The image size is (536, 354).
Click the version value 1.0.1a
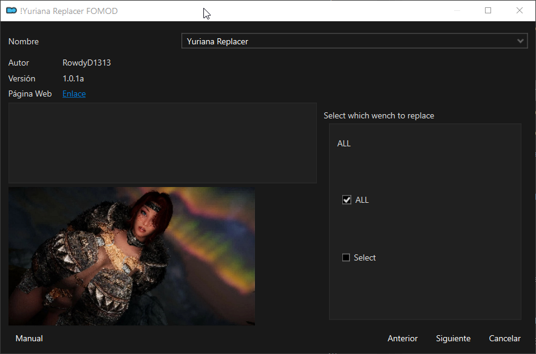(x=73, y=78)
